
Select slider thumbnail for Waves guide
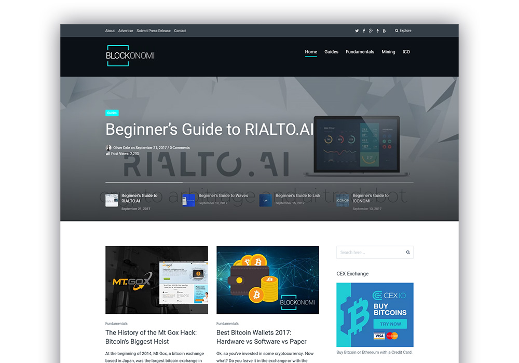(189, 200)
